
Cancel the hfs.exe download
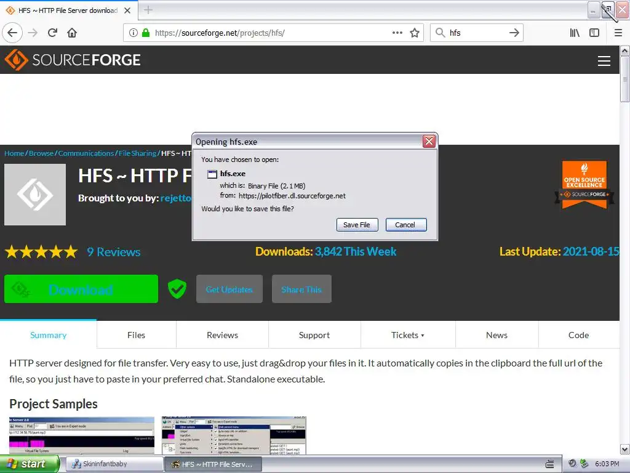tap(406, 225)
